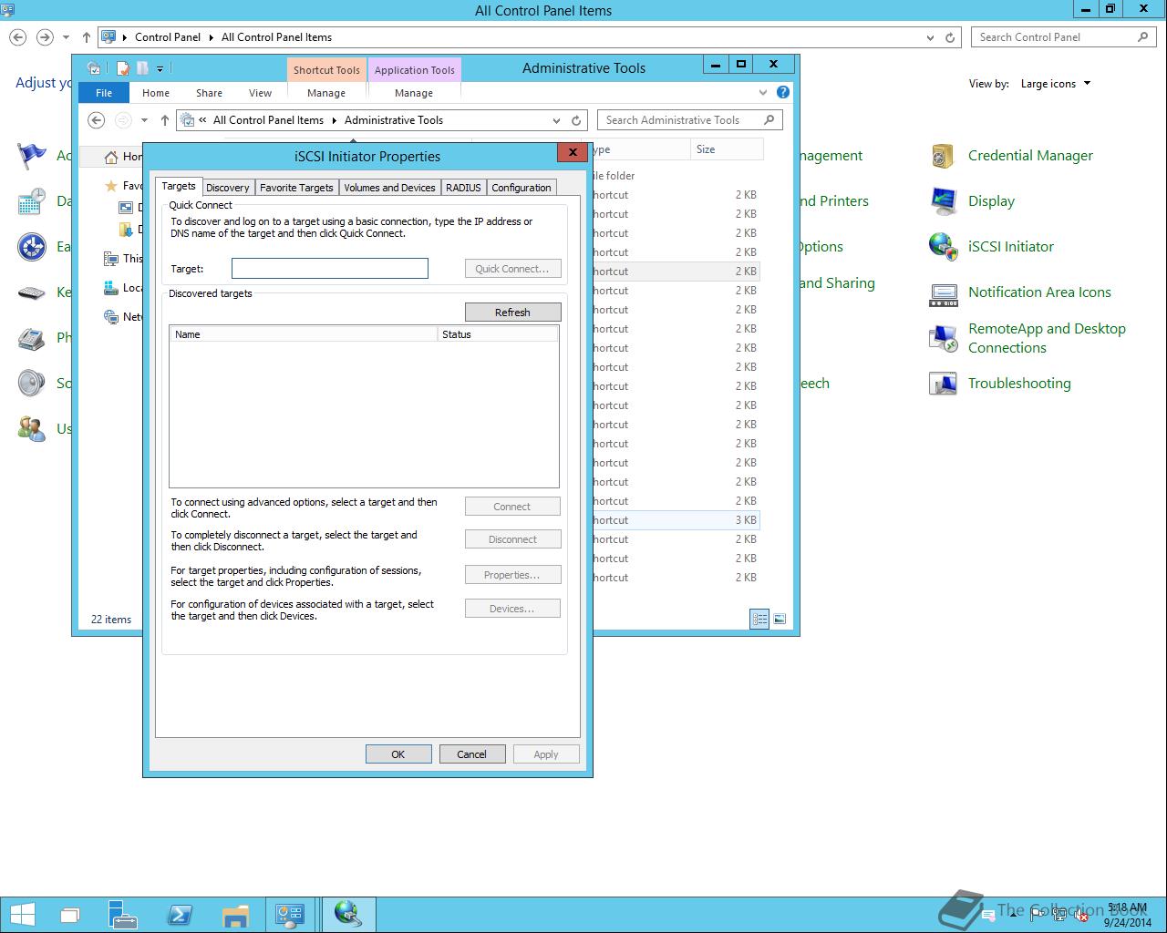Click Help icon in Administrative Tools window
1167x933 pixels.
pos(782,92)
